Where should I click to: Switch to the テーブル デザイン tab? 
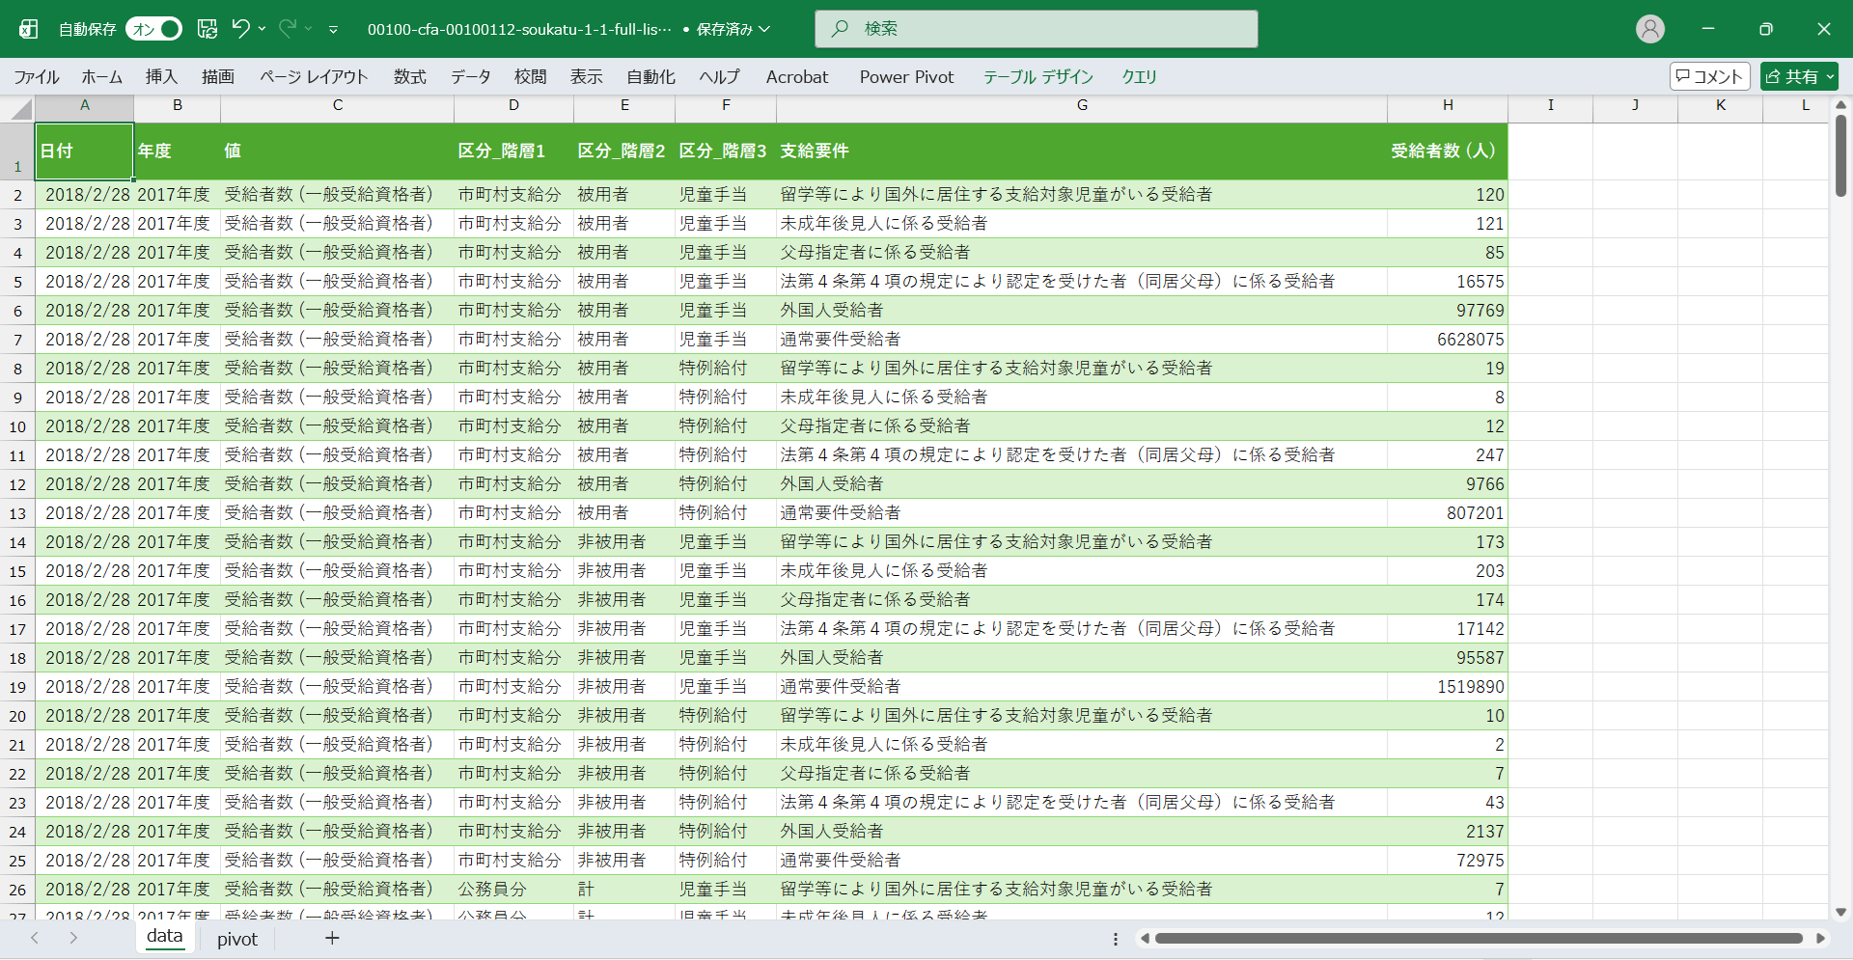tap(1037, 76)
